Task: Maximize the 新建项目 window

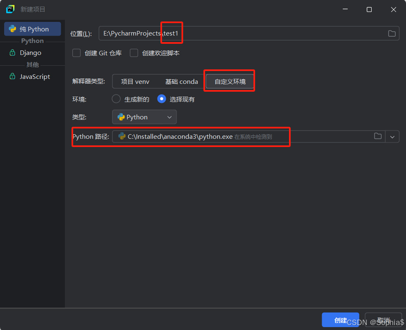Action: click(369, 9)
